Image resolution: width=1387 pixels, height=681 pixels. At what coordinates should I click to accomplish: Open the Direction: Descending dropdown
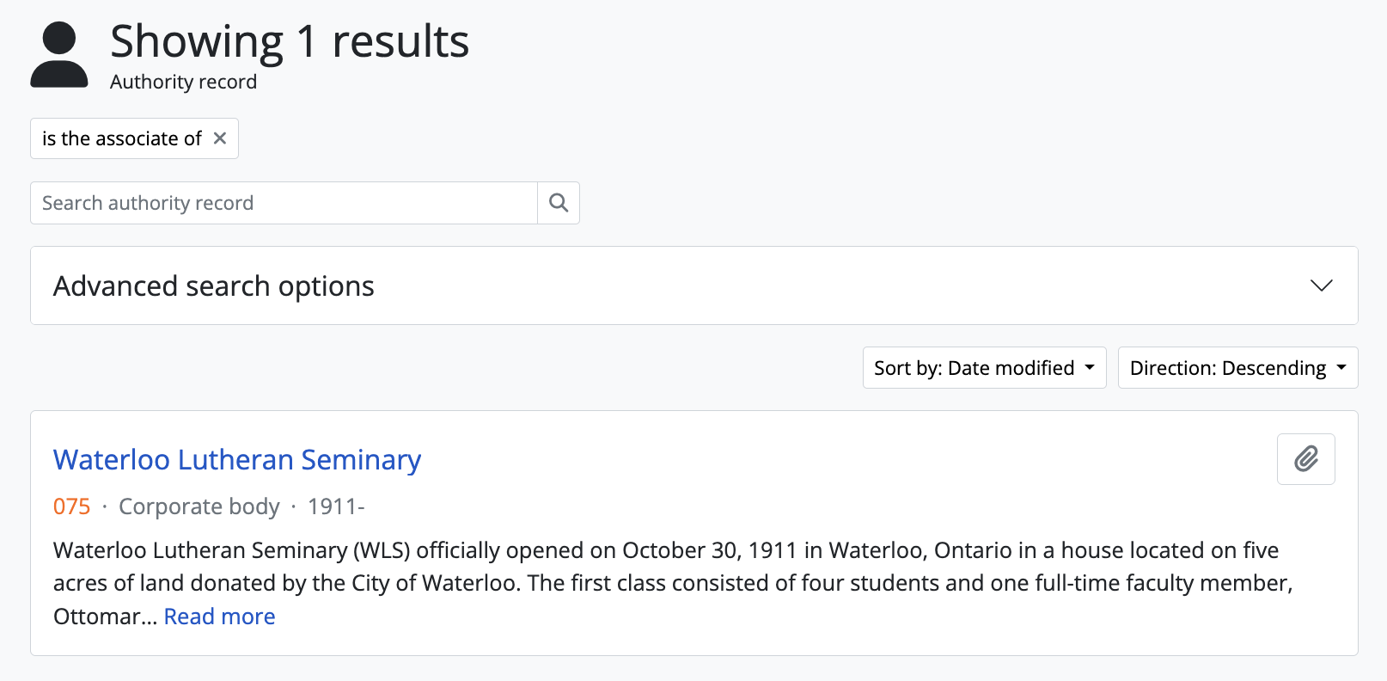[x=1237, y=368]
